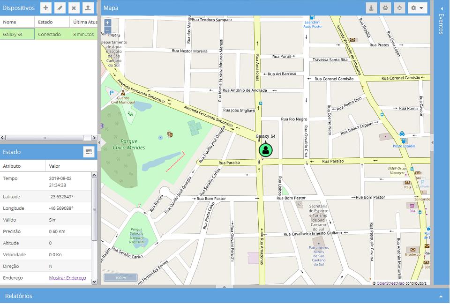The image size is (450, 304).
Task: Select the Latitude value -23.632849°
Action: [61, 196]
